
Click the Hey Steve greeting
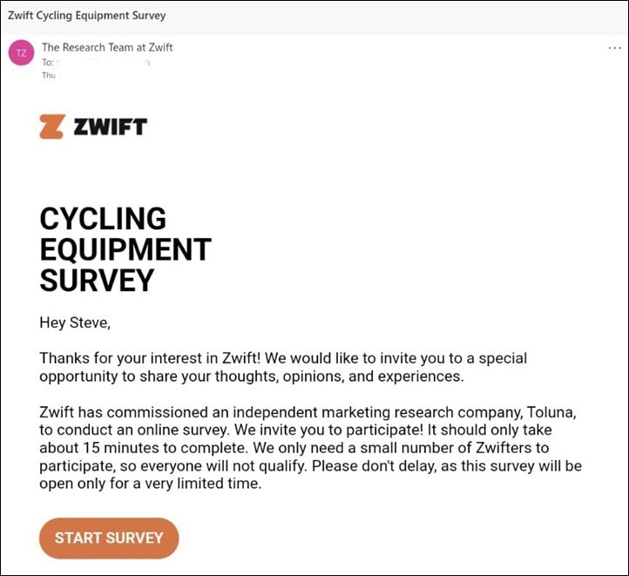tap(75, 323)
